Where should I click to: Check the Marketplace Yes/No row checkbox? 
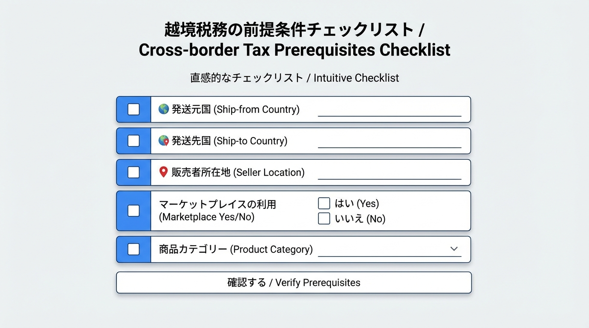coord(133,211)
